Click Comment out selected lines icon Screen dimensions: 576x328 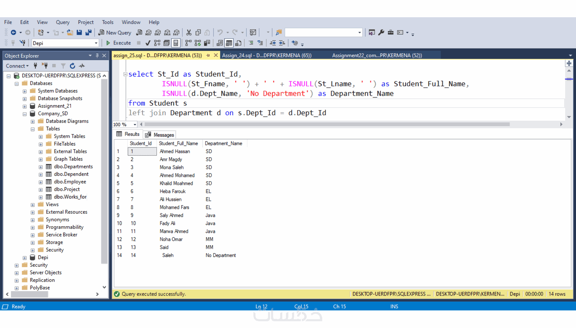point(251,43)
